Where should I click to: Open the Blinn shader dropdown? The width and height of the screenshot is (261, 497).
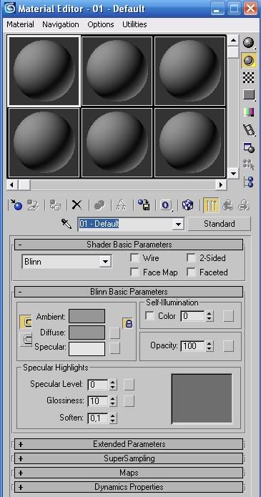tap(67, 262)
